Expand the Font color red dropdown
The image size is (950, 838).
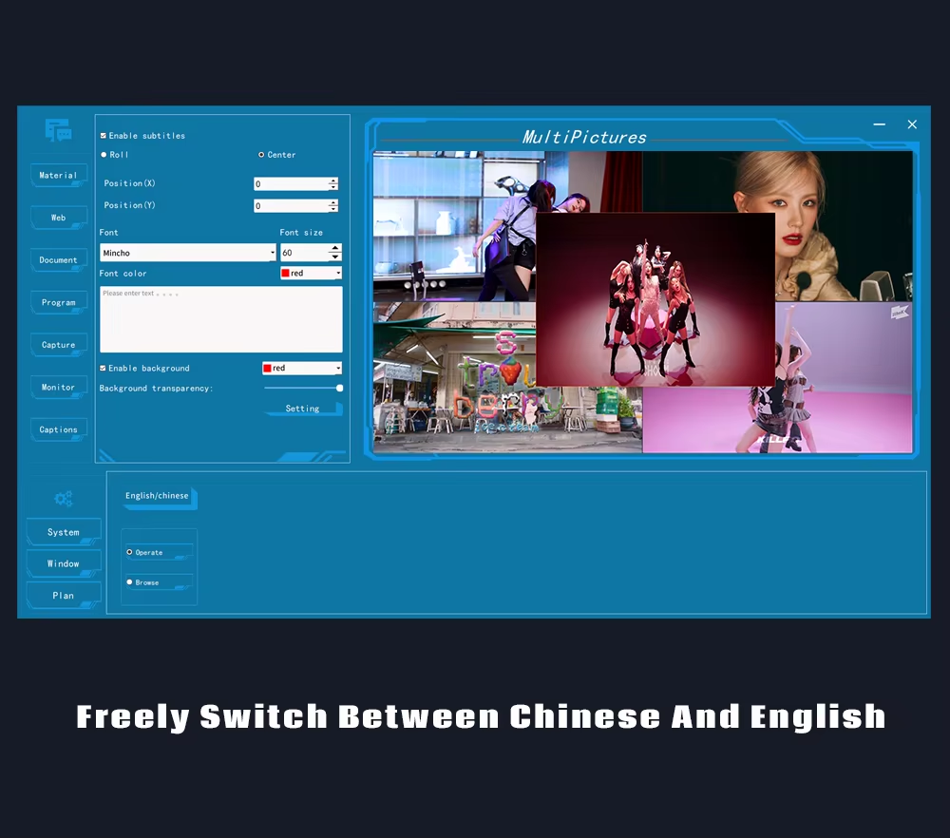pyautogui.click(x=338, y=274)
